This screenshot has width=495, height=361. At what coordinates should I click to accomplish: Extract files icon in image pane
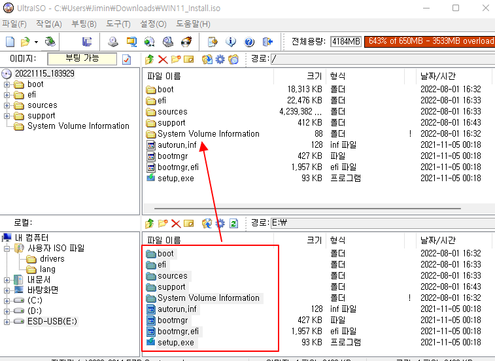(207, 59)
